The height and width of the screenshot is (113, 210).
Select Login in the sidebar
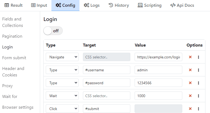(x=8, y=47)
